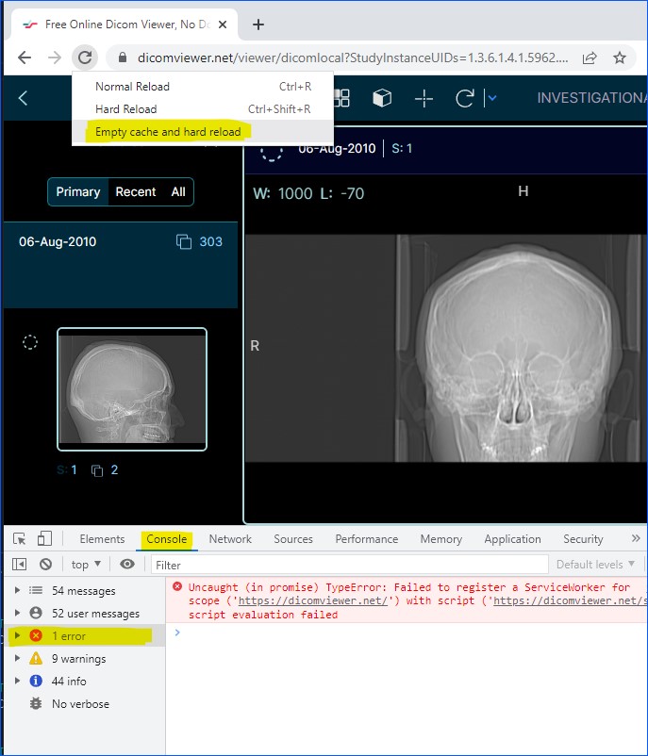This screenshot has height=756, width=648.
Task: Open the skull series thumbnail
Action: click(131, 388)
